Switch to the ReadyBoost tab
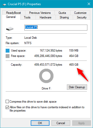The image size is (93, 128). coord(14,13)
